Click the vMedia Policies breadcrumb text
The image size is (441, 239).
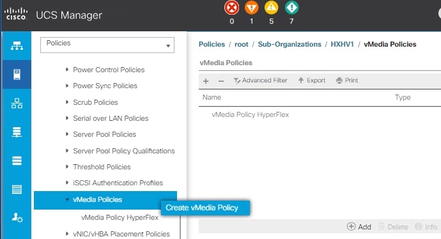pyautogui.click(x=390, y=45)
